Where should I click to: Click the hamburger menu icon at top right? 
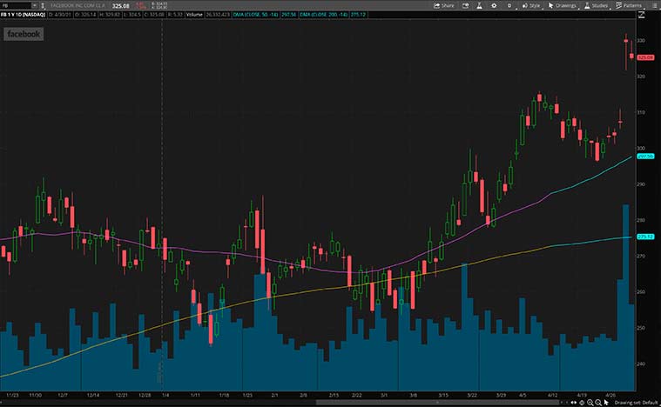click(653, 5)
